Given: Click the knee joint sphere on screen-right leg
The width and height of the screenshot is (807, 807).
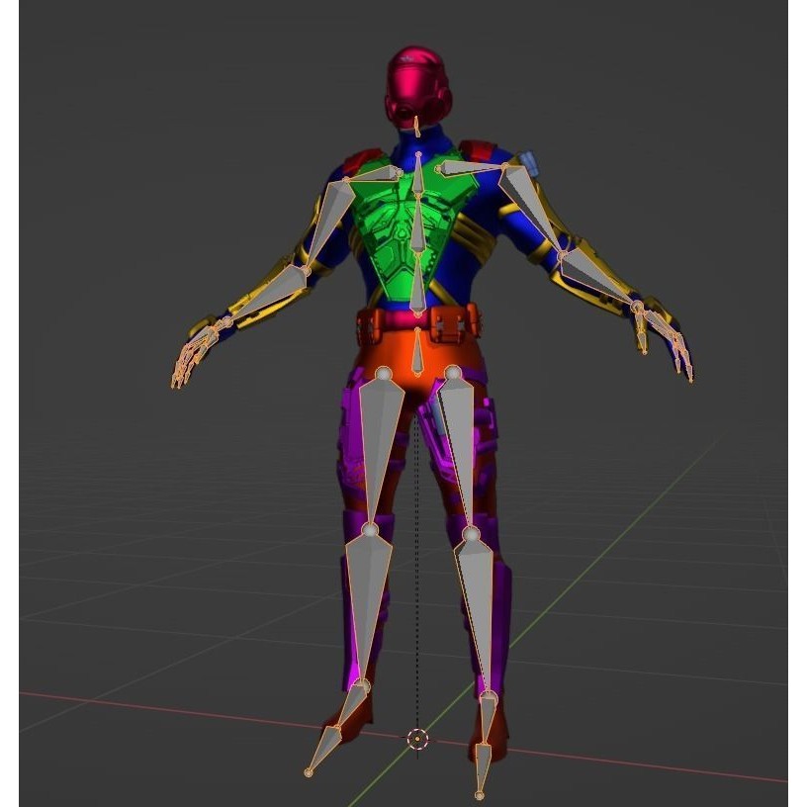Looking at the screenshot, I should pos(471,534).
